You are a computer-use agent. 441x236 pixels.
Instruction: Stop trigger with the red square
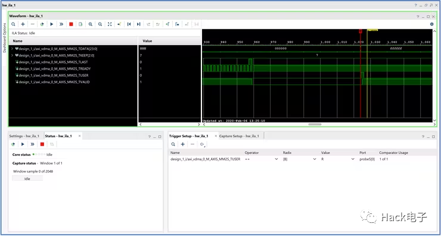tap(71, 24)
